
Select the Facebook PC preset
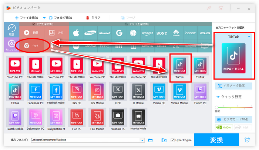coord(36,93)
